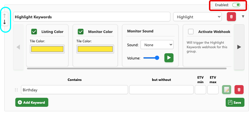Image resolution: width=249 pixels, height=113 pixels.
Task: Check the Activate Webhook checkbox
Action: pyautogui.click(x=191, y=32)
